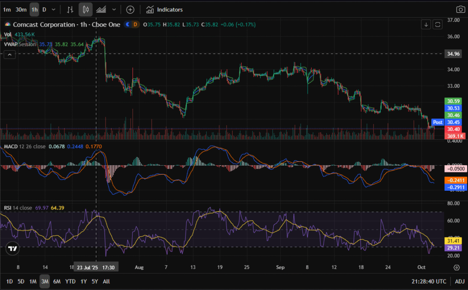The image size is (468, 290).
Task: Open chart time axis settings icon
Action: pyautogui.click(x=457, y=267)
